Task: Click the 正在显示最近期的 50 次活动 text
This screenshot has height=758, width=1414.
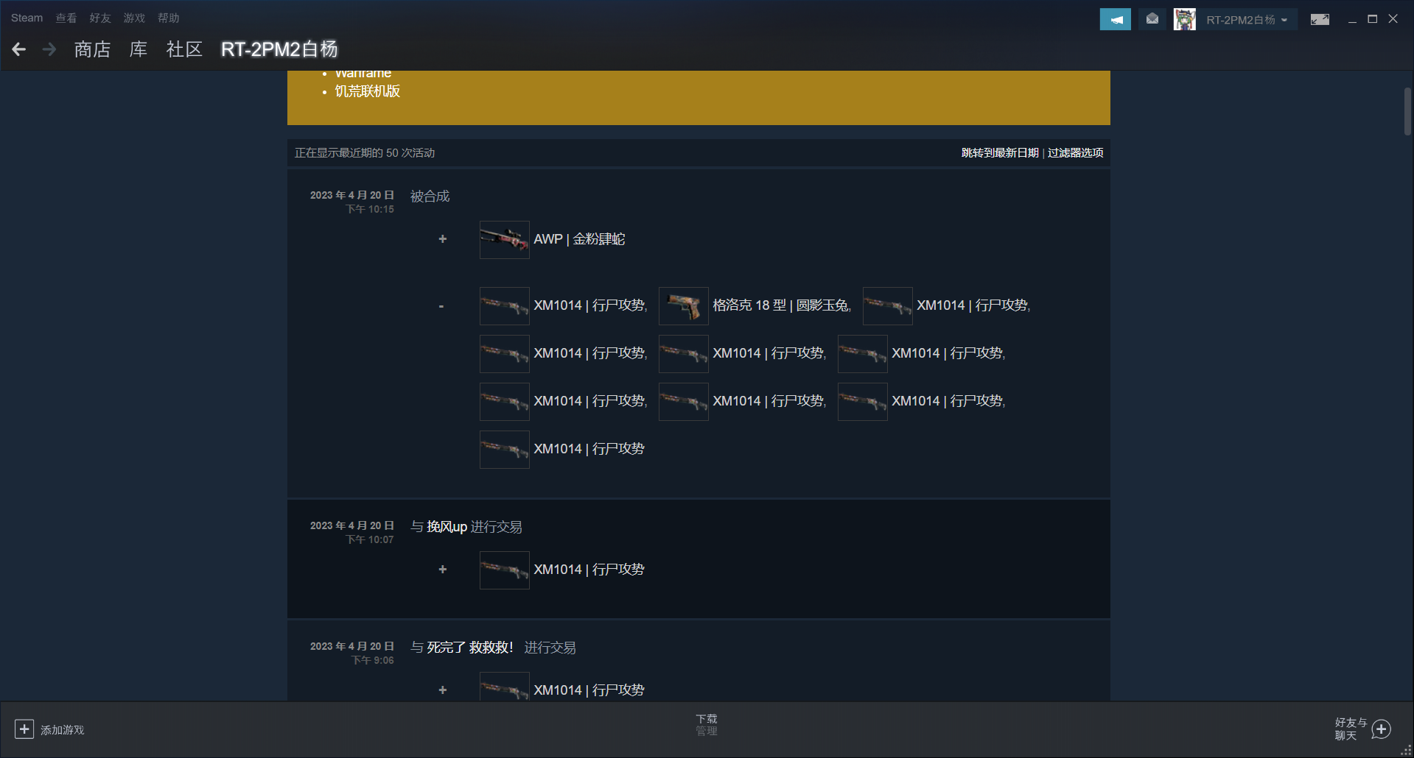Action: (365, 152)
